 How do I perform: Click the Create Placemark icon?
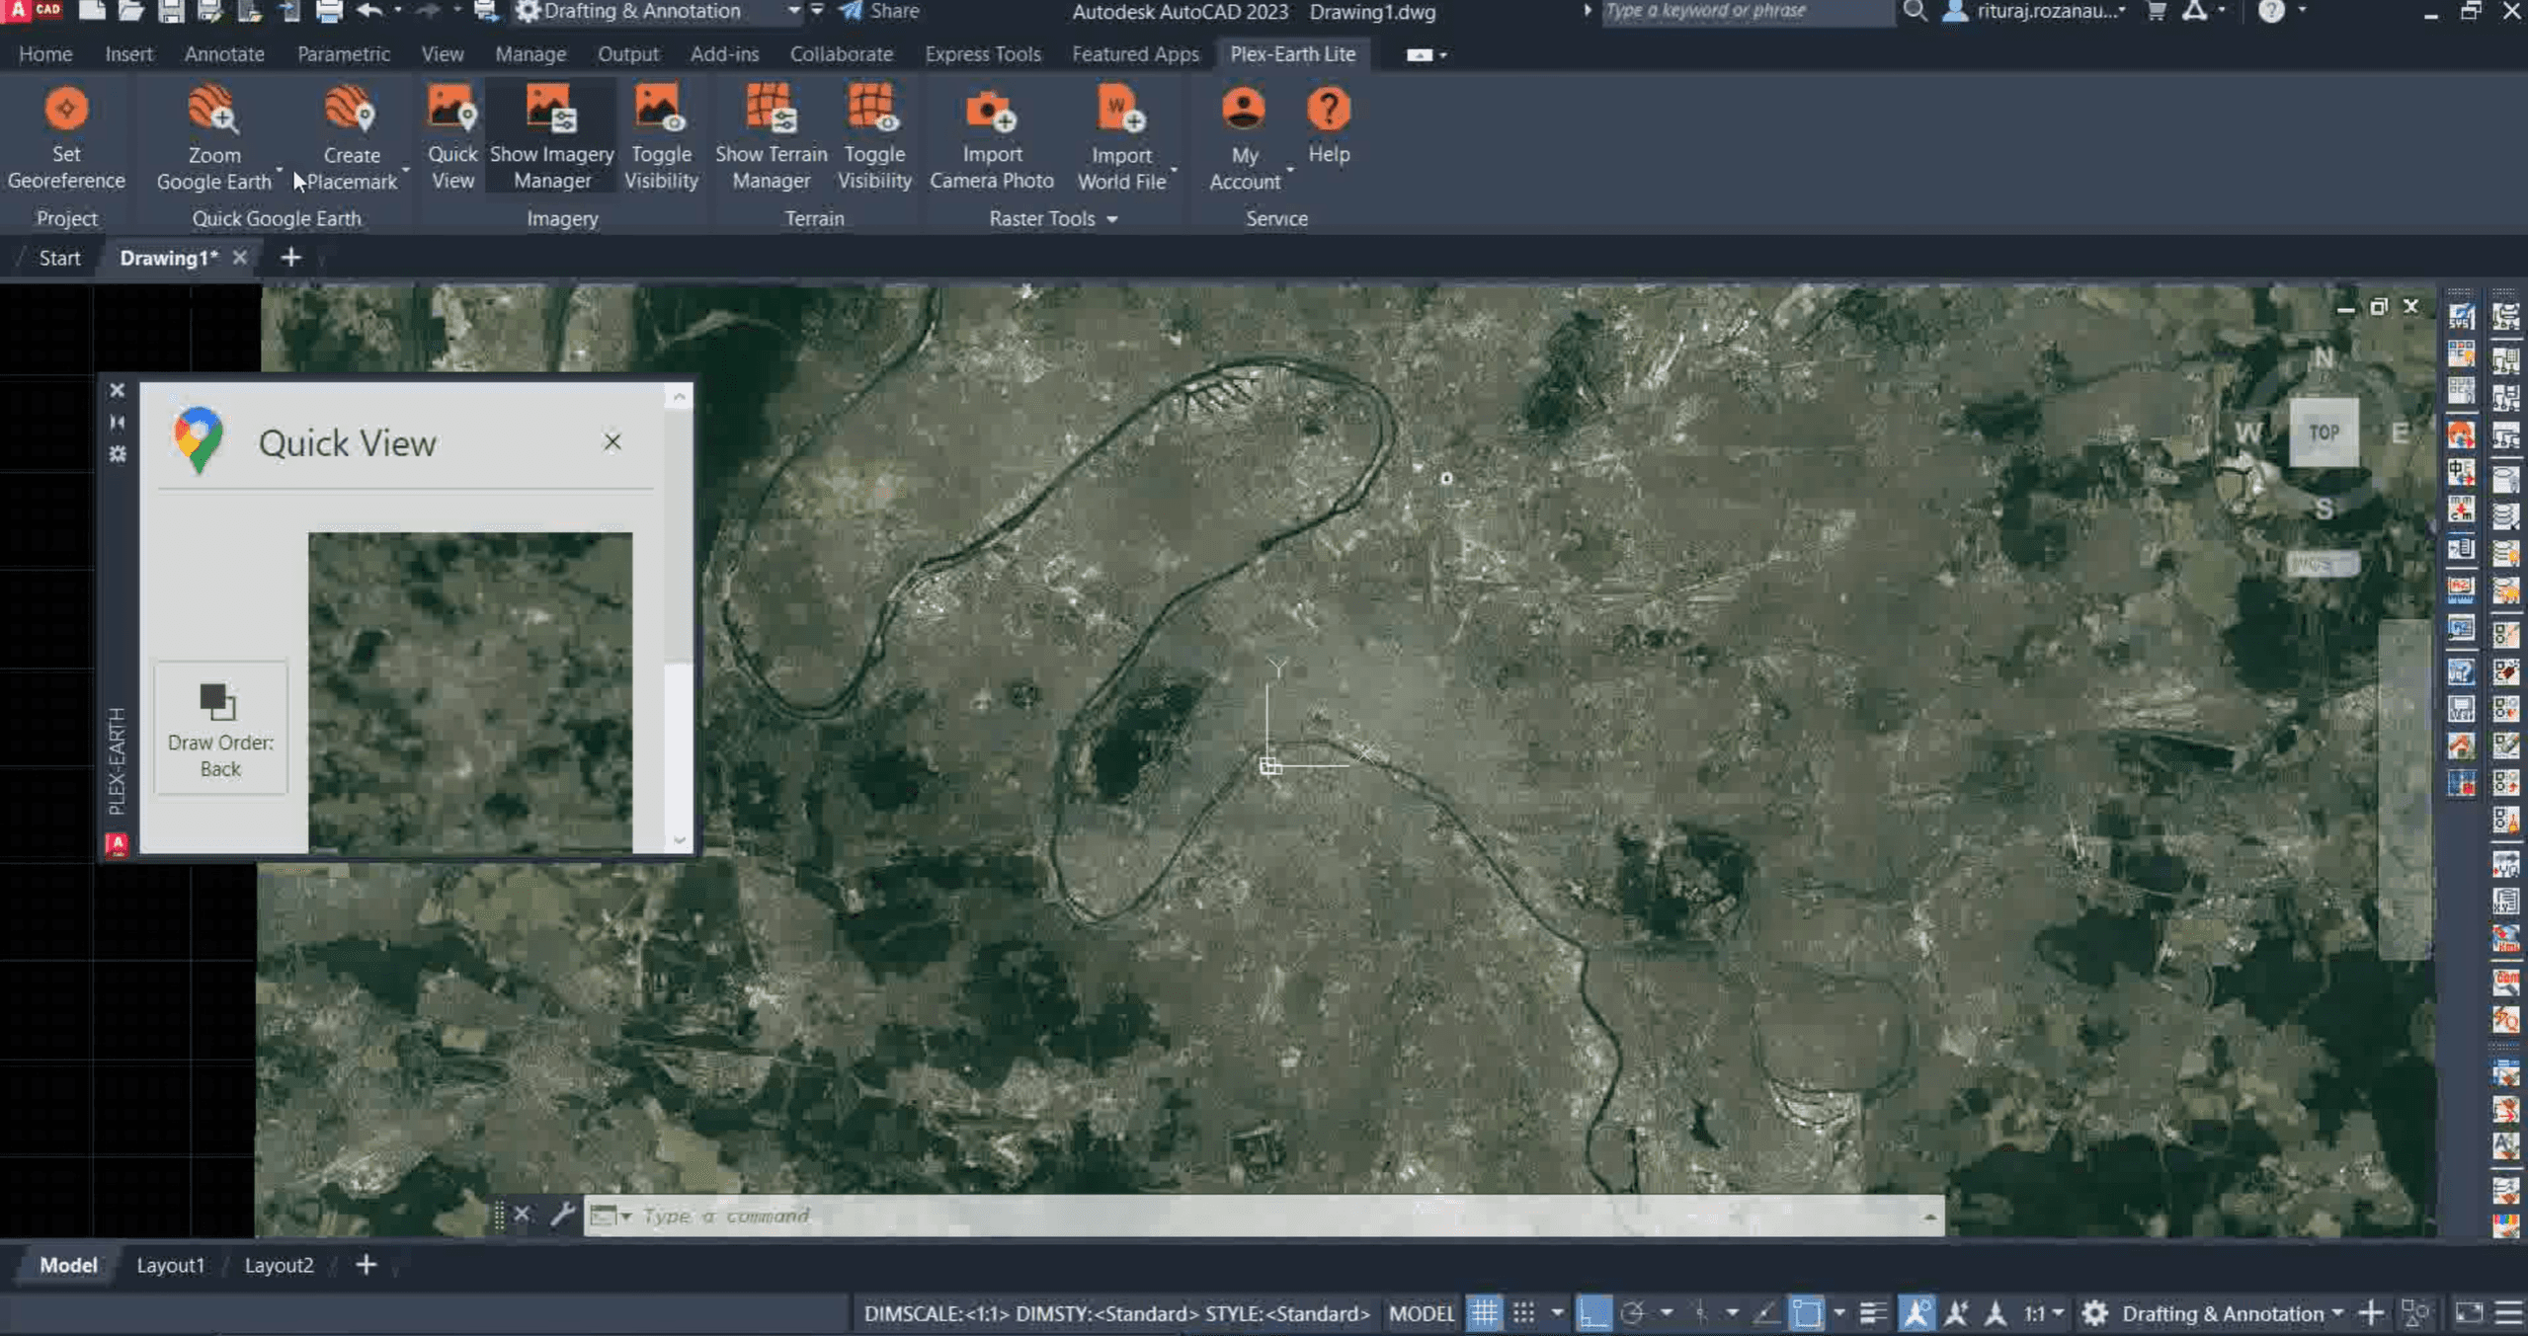pos(350,110)
